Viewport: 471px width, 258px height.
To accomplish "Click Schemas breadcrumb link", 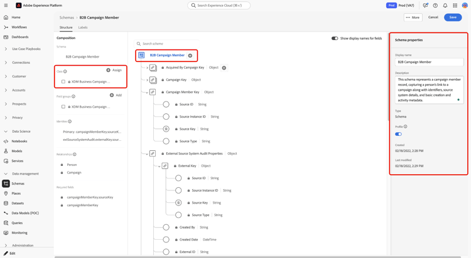I will point(67,18).
